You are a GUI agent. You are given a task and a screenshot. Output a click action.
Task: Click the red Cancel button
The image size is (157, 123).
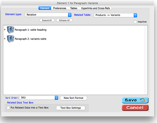point(135,108)
